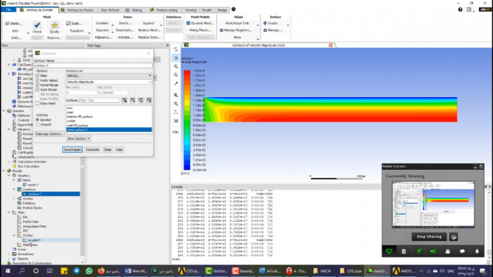Expand the Vectors tree node
Image resolution: width=493 pixels, height=277 pixels.
[x=14, y=199]
